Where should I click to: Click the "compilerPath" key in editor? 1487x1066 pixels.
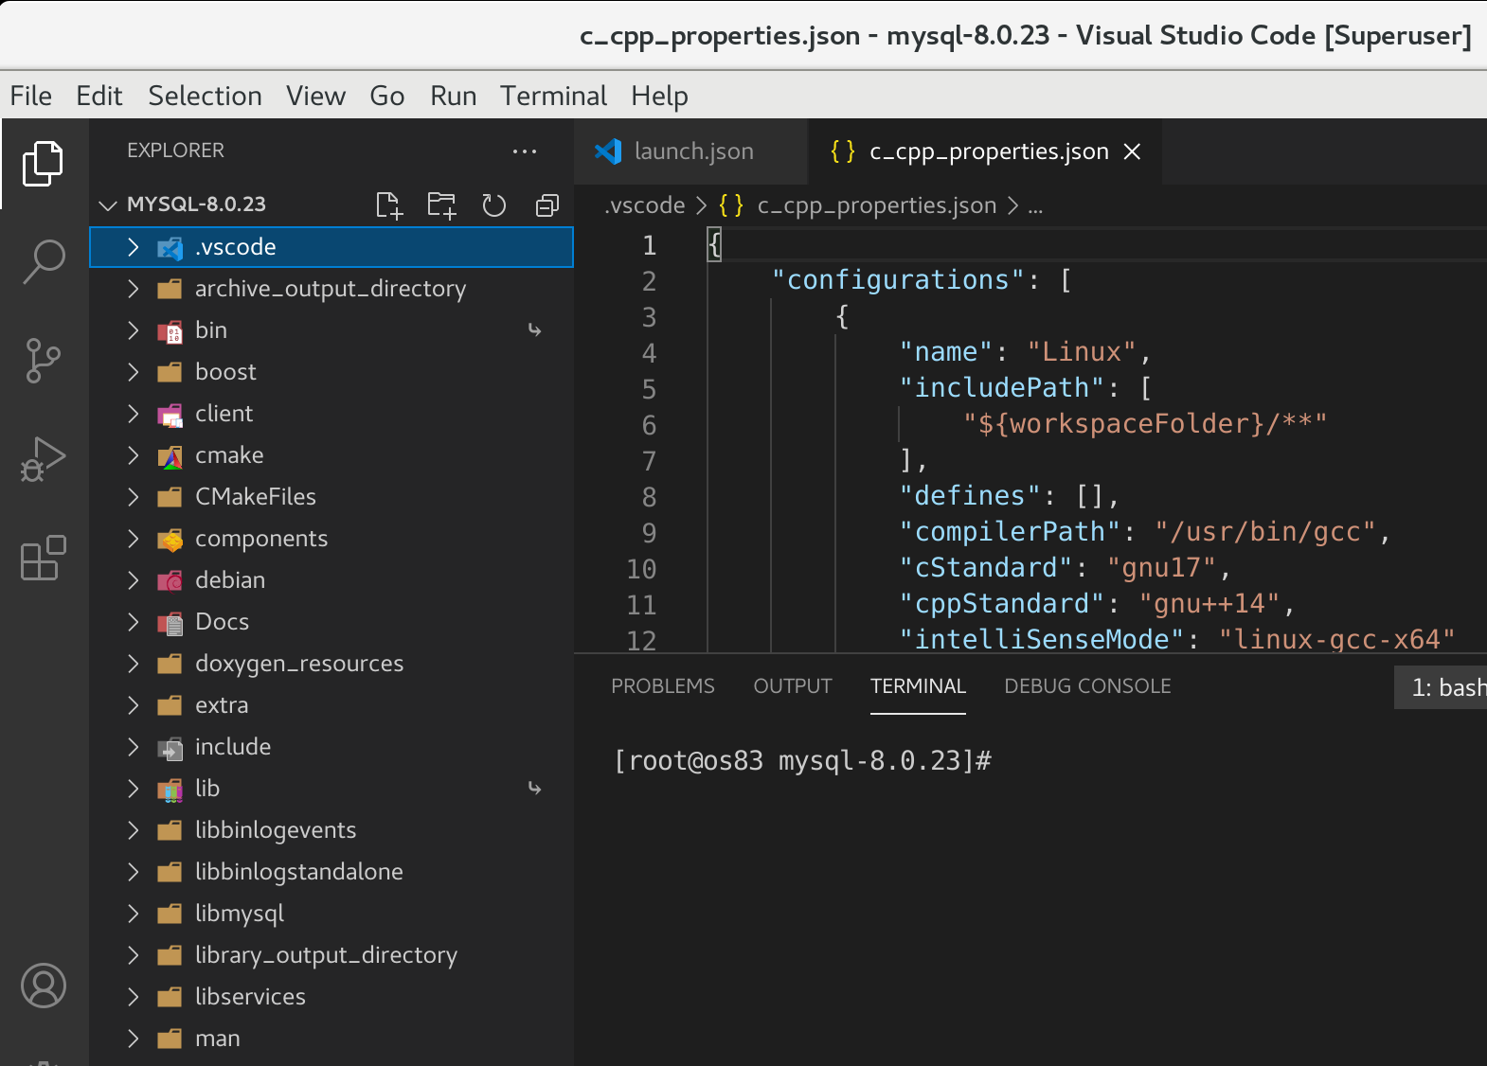click(1010, 532)
